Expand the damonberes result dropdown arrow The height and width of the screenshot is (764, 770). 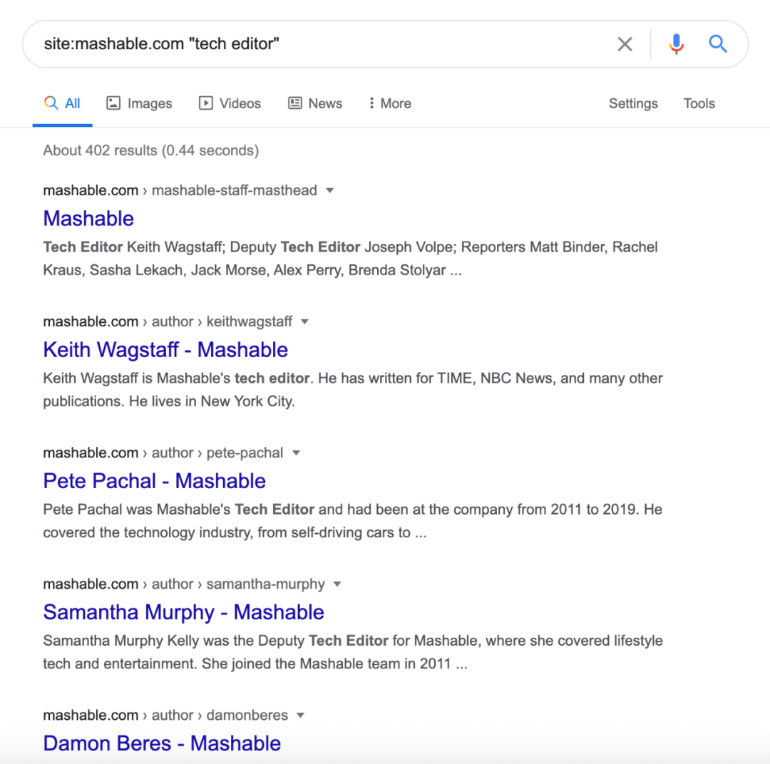pos(301,716)
